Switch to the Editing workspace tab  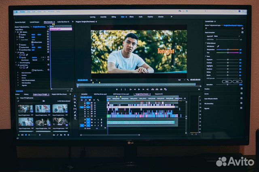coord(113,17)
